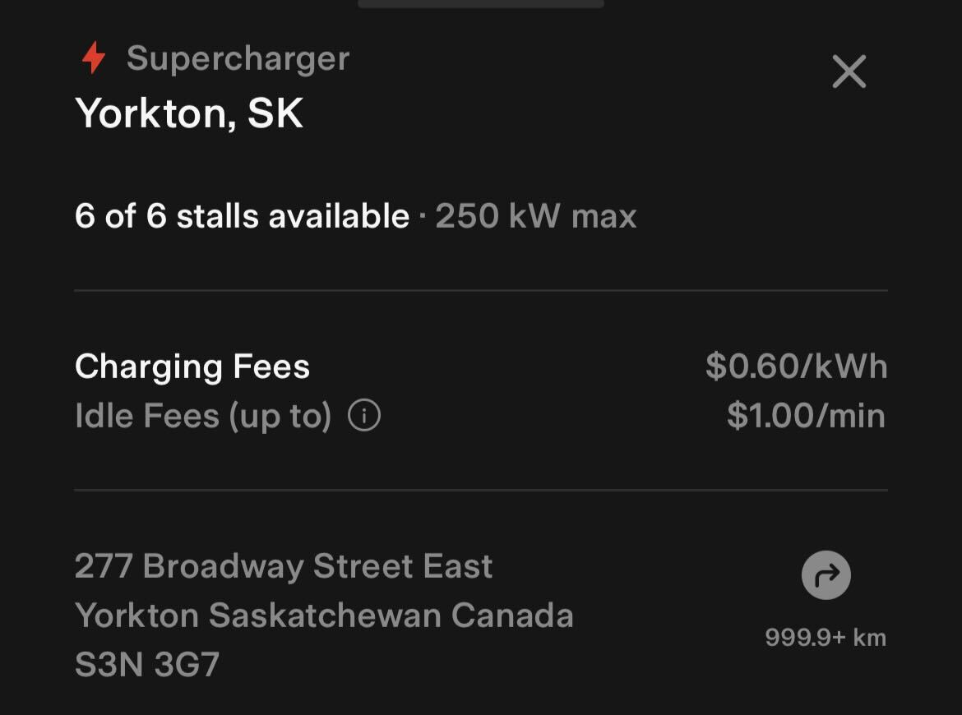Select the S3N 3G7 postal code
The height and width of the screenshot is (715, 962).
147,665
